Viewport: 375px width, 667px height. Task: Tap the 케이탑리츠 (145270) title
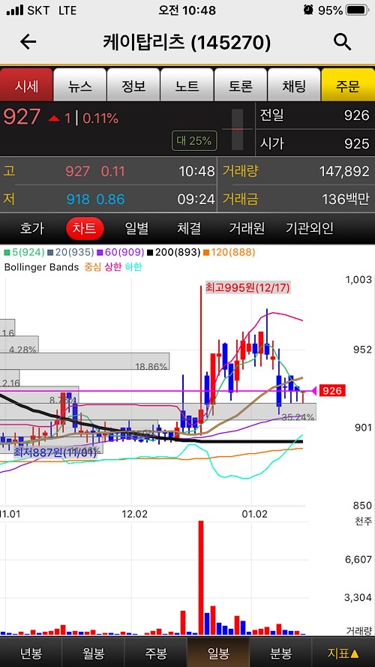[x=187, y=42]
